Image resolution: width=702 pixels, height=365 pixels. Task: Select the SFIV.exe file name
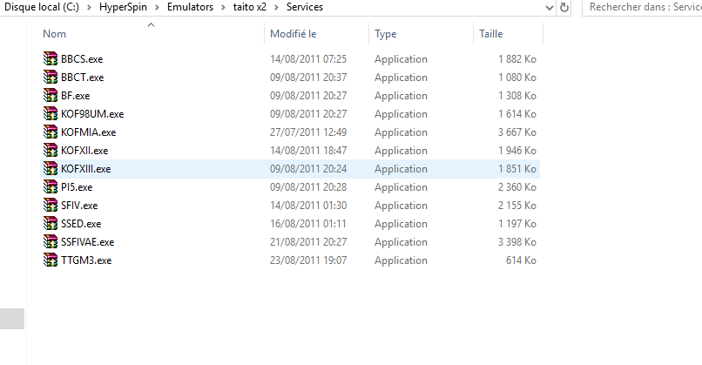[x=79, y=206]
